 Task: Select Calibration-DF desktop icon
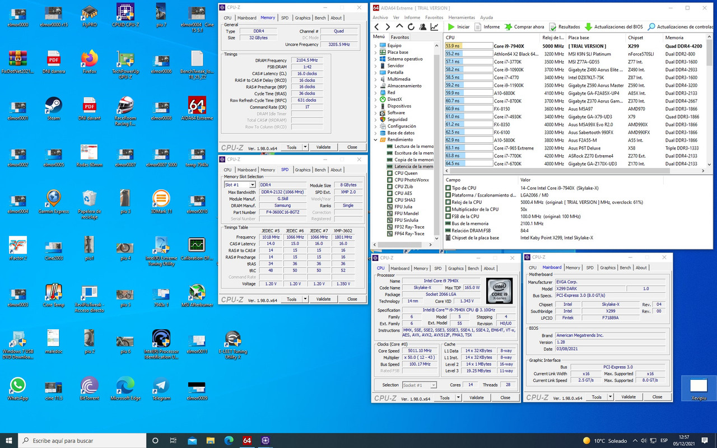click(197, 248)
